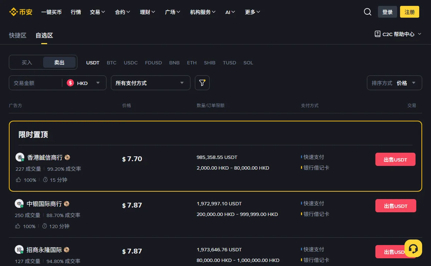431x266 pixels.
Task: Click 中银国际商行 verified badge icon
Action: [67, 204]
